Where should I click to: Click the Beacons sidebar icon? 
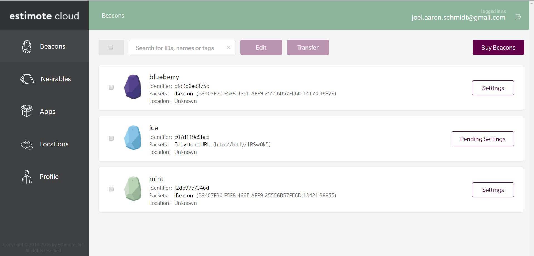point(27,47)
